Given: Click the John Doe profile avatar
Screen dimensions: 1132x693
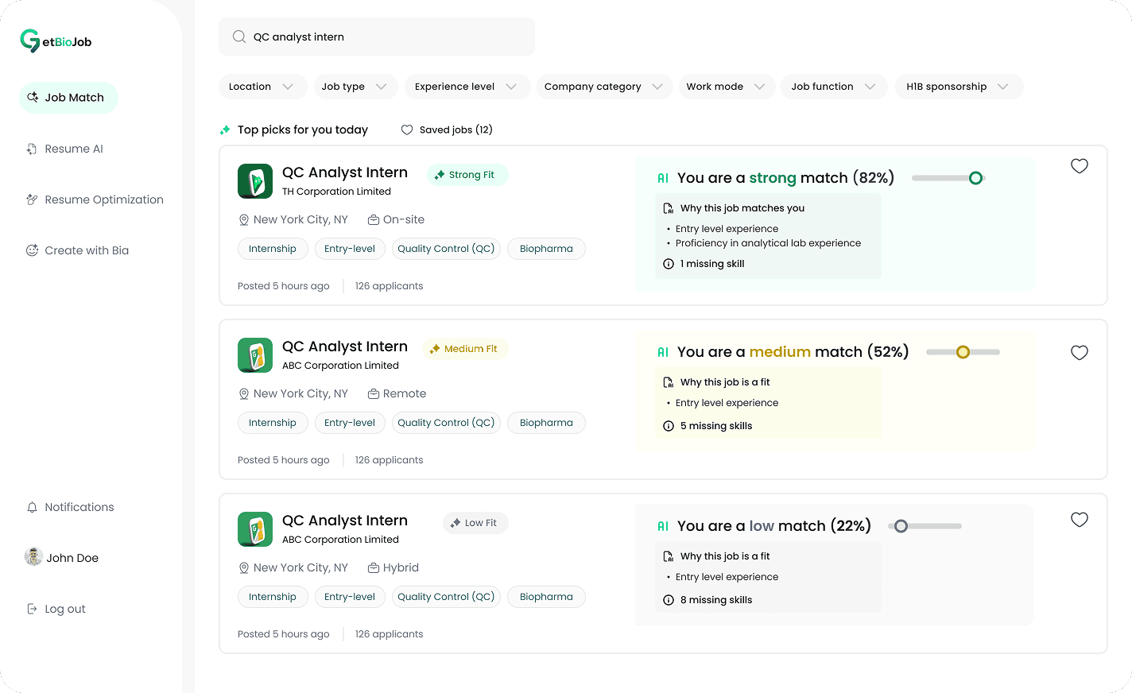Looking at the screenshot, I should pyautogui.click(x=33, y=557).
